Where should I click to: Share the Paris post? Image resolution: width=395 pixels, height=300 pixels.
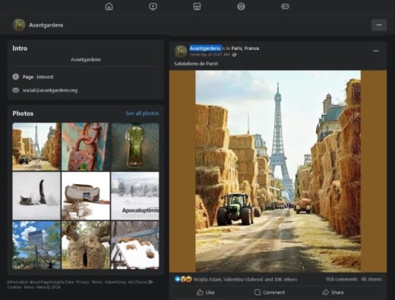[x=333, y=292]
